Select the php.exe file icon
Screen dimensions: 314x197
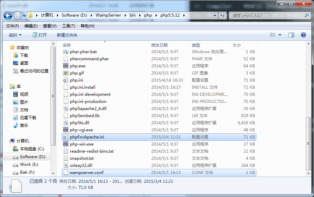point(66,66)
